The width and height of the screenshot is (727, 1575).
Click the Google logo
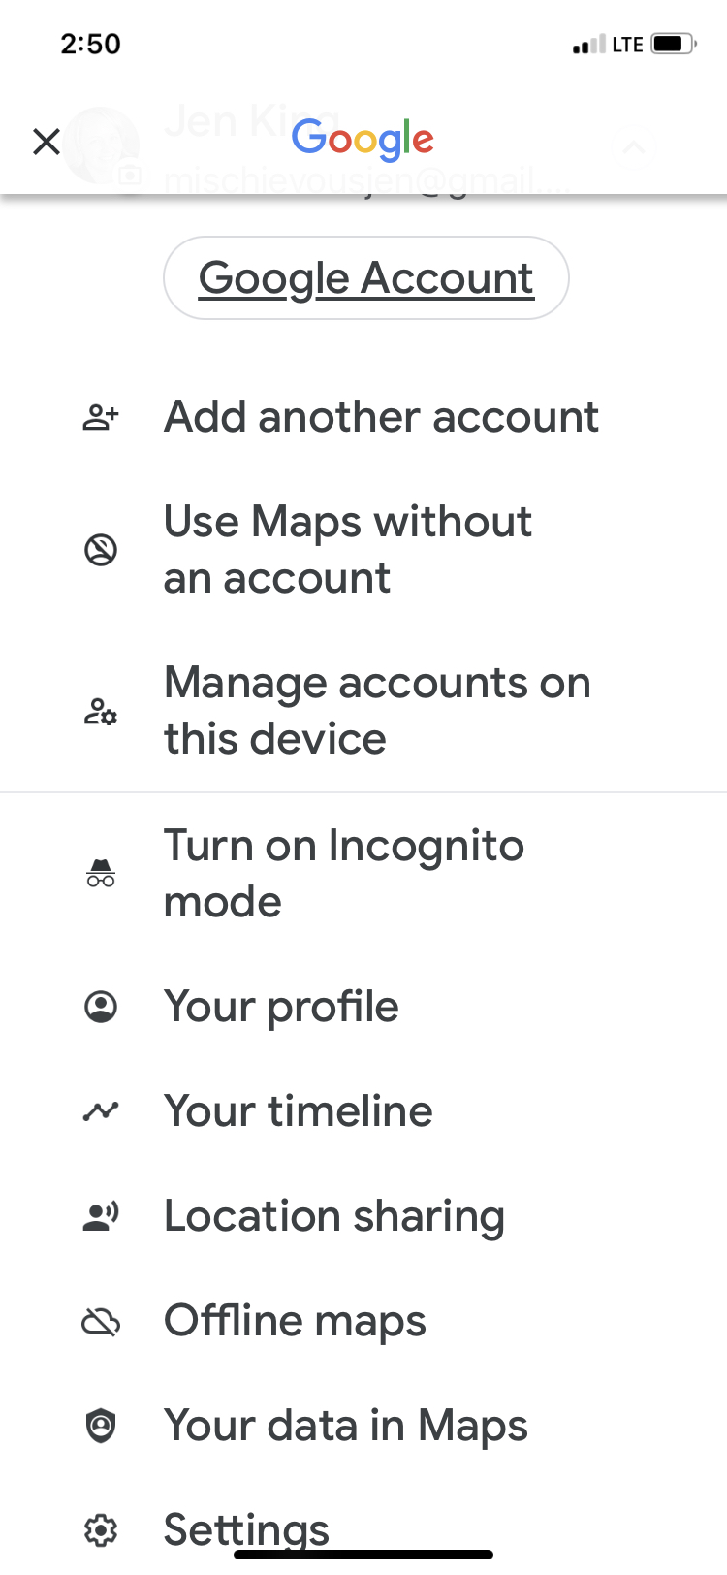[x=363, y=141]
